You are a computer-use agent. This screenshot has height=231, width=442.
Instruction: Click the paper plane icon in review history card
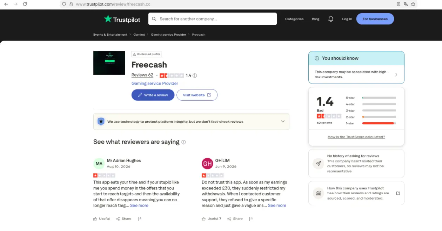click(319, 164)
